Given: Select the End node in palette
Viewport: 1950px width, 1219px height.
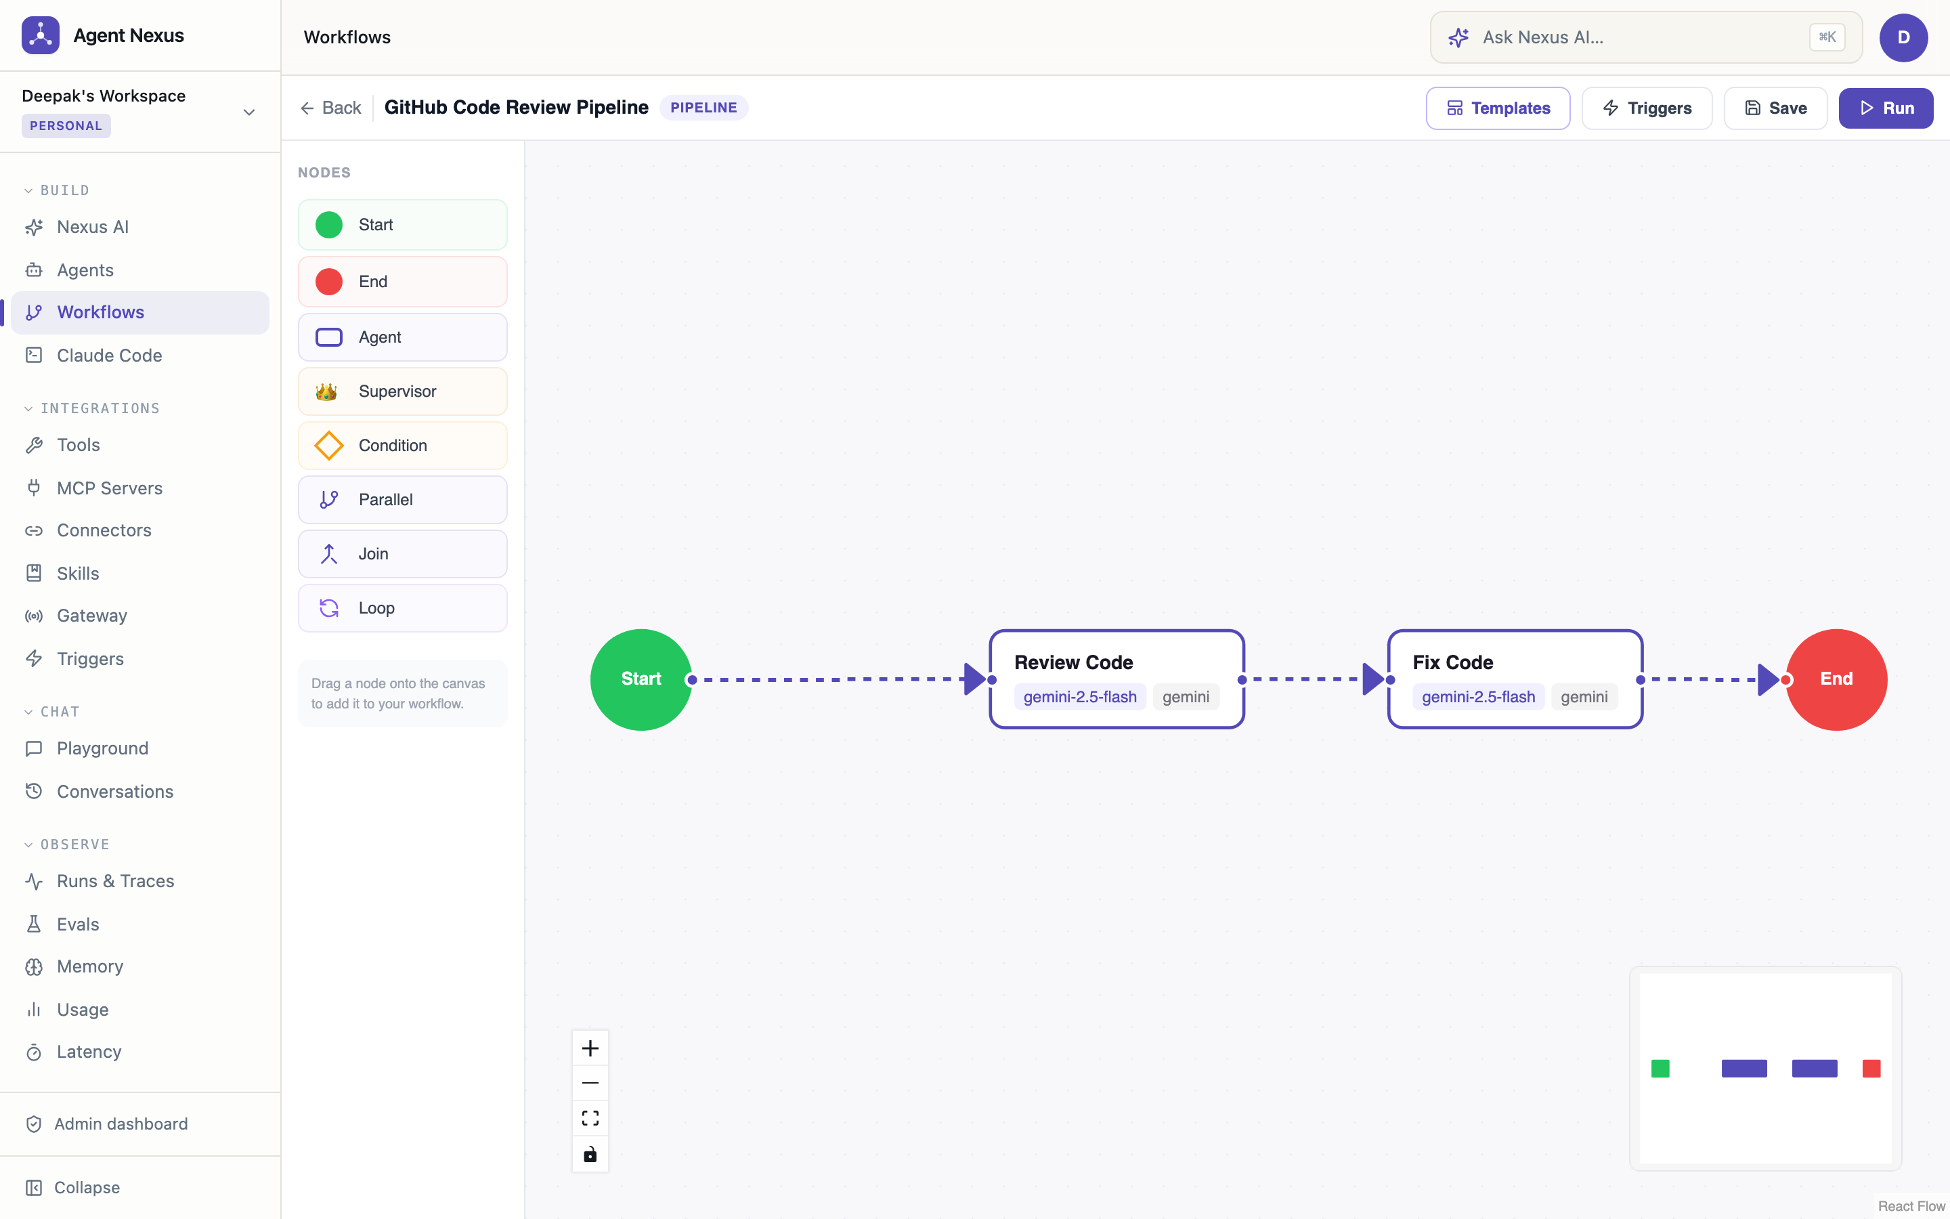Looking at the screenshot, I should point(402,281).
